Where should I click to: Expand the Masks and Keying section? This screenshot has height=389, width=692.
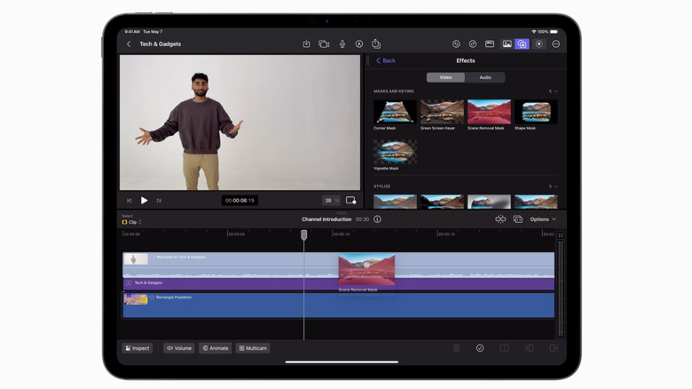(x=555, y=91)
